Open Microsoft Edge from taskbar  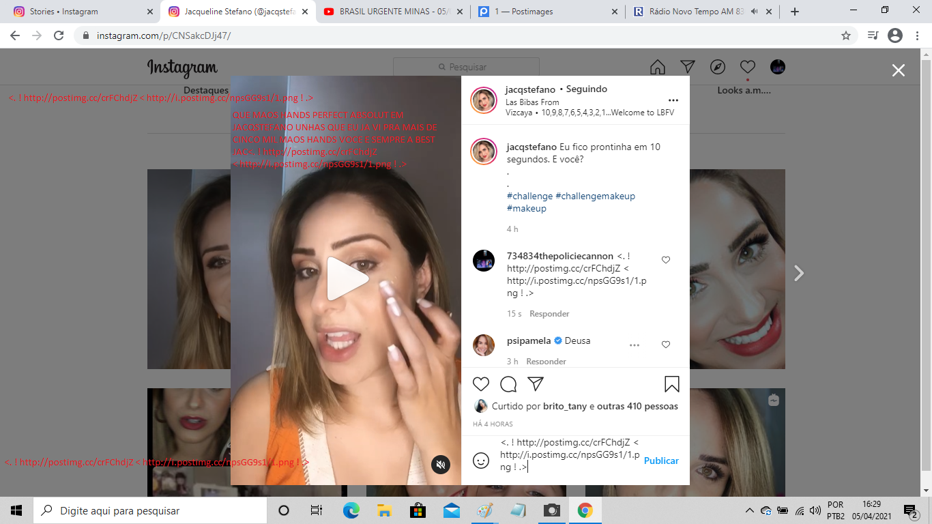point(351,510)
